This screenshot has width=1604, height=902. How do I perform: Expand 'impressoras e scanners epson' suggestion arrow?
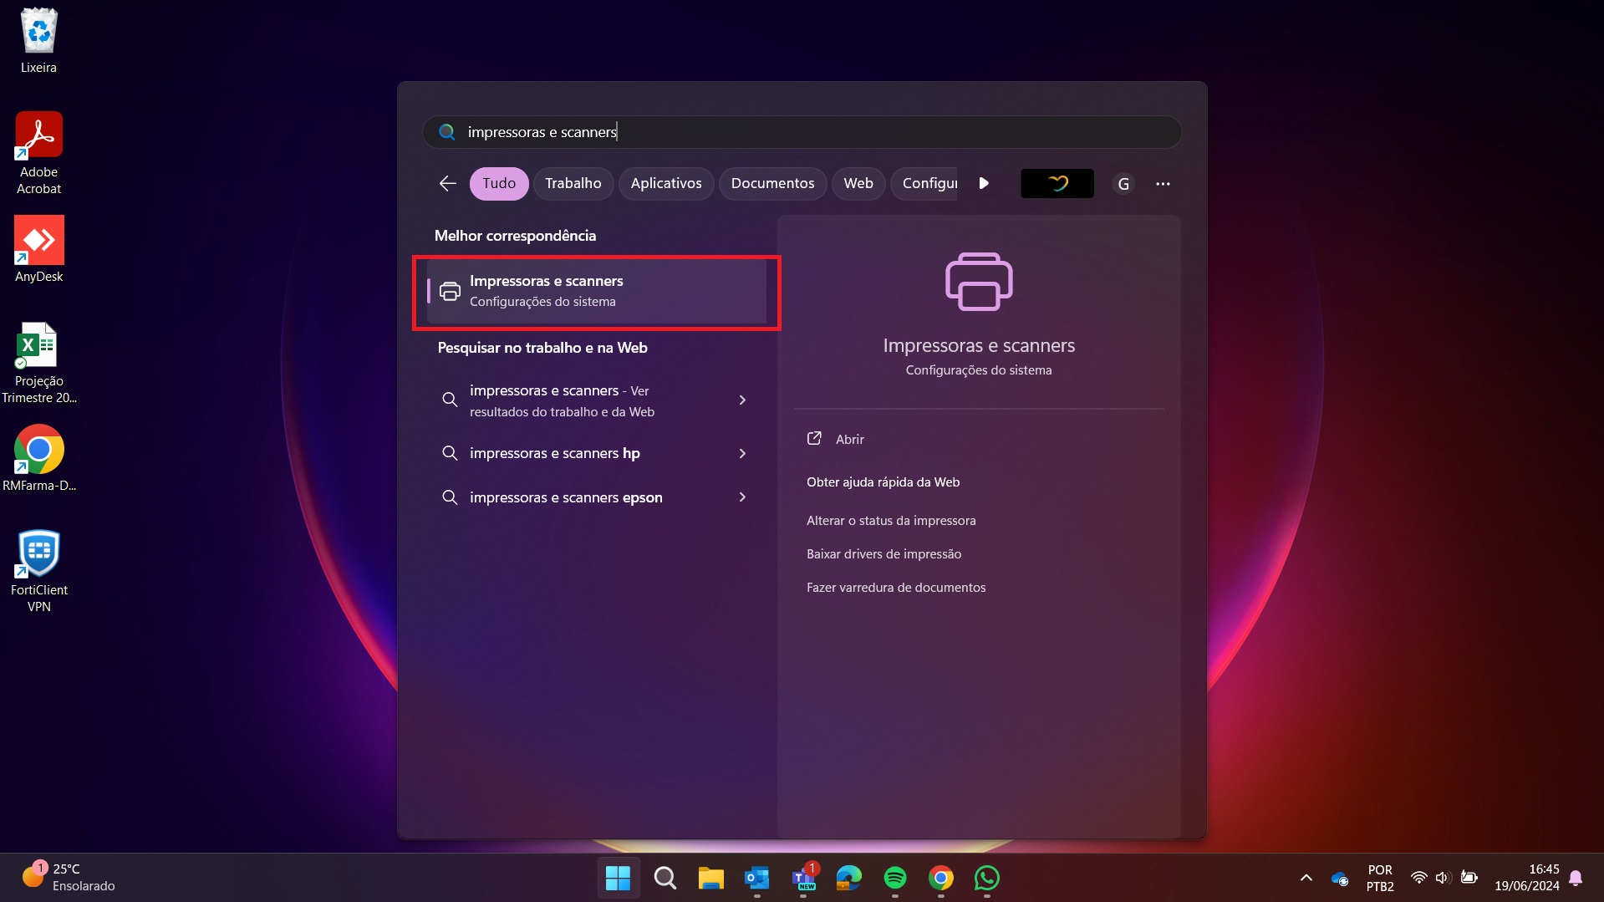pyautogui.click(x=742, y=497)
